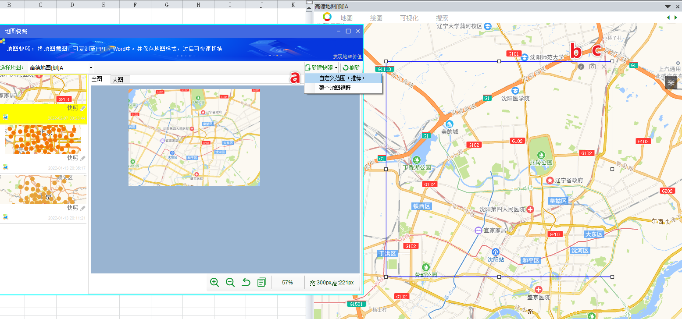Click the info icon on selection rectangle
This screenshot has height=319, width=682.
pos(581,67)
